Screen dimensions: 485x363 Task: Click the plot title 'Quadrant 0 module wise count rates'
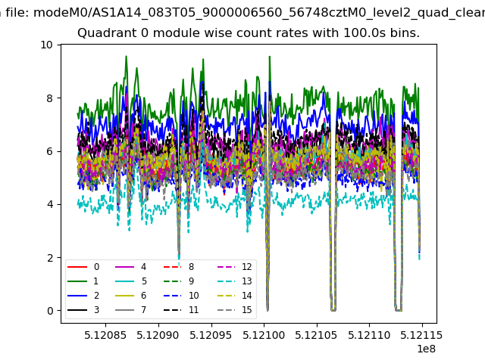[249, 33]
